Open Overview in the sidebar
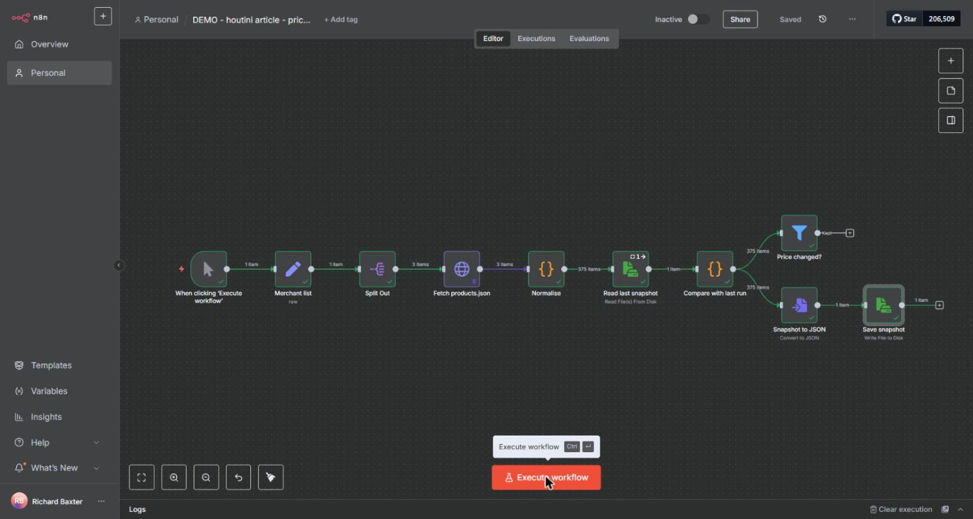 coord(59,44)
